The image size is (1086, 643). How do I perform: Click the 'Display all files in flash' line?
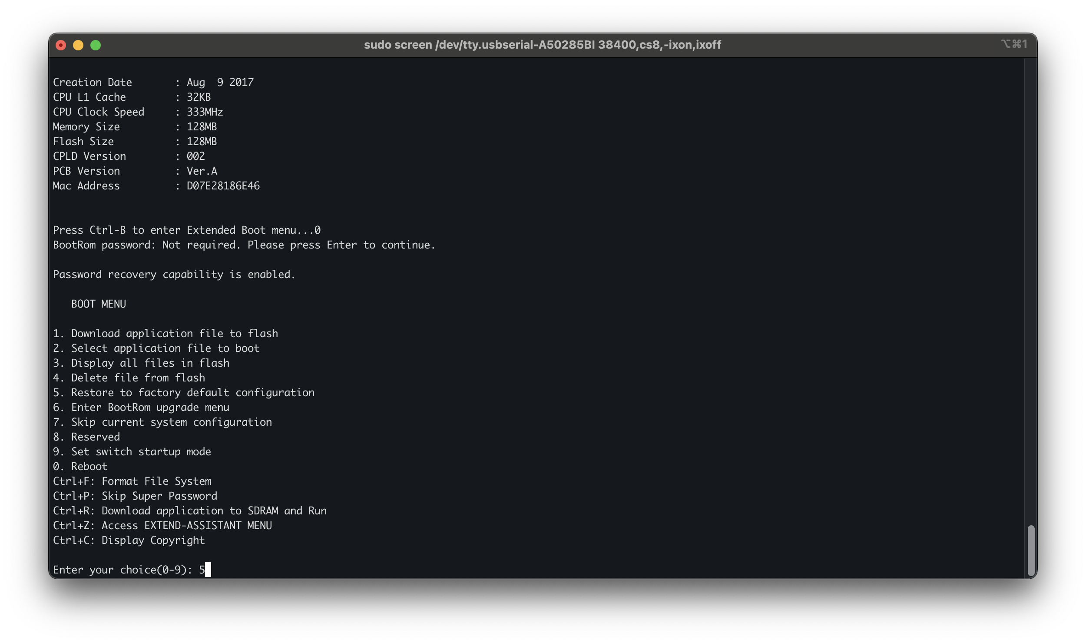pyautogui.click(x=141, y=363)
